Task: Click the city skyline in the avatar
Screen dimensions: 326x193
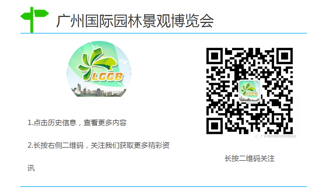Action: tap(99, 91)
